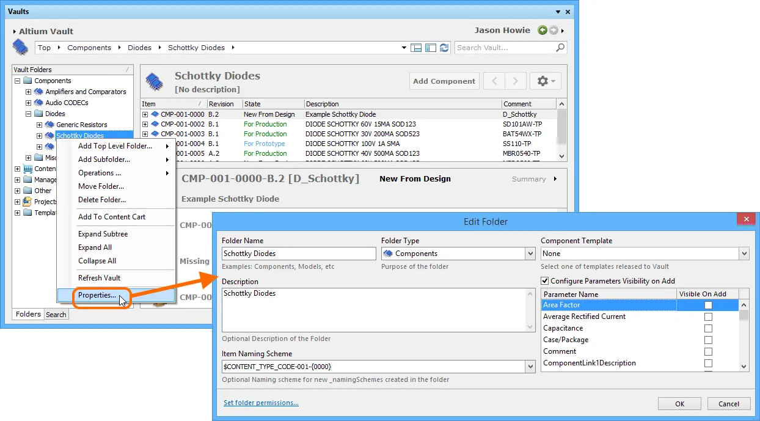The width and height of the screenshot is (760, 421).
Task: Select Delete Folder in context menu
Action: [115, 200]
